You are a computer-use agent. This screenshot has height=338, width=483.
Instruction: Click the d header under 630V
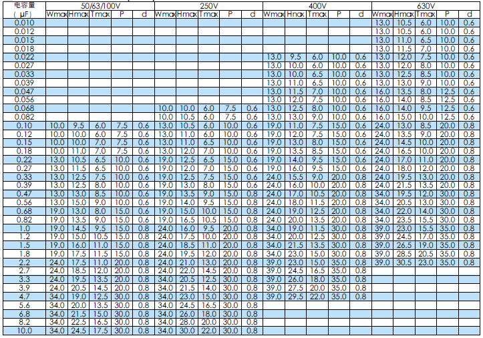(468, 14)
